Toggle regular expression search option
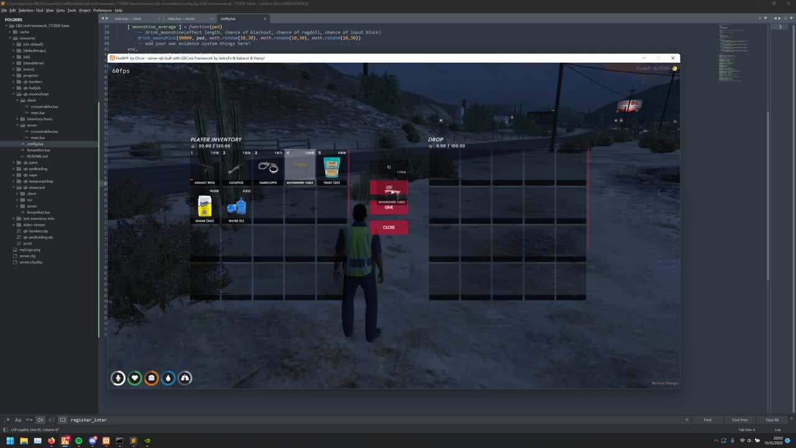796x448 pixels. click(7, 420)
